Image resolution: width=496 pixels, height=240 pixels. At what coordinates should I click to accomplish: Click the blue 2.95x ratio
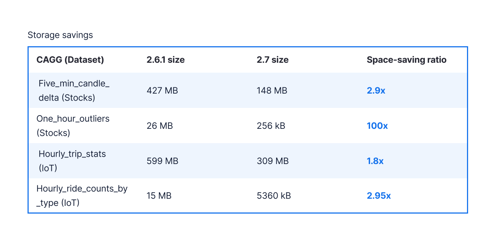379,196
